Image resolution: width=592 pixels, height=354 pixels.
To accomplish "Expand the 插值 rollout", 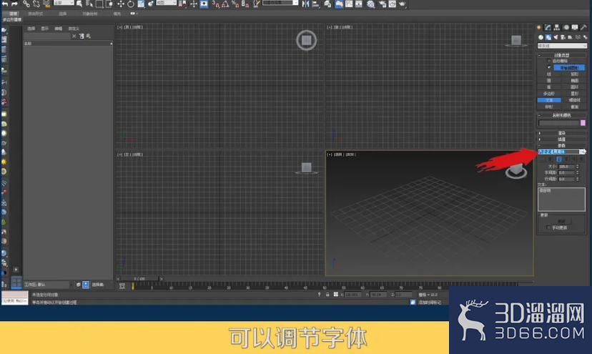I will [561, 139].
